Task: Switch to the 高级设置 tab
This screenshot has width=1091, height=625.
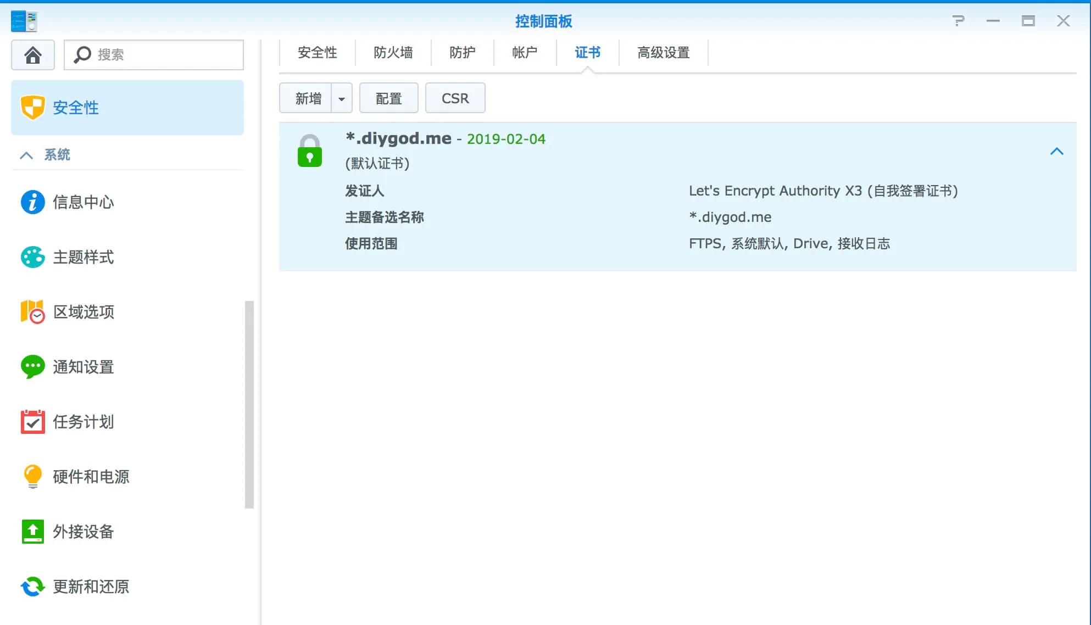Action: (663, 53)
